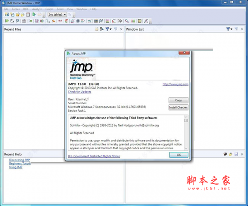Click the green Run Script toolbar icon
This screenshot has width=248, height=206.
34,14
